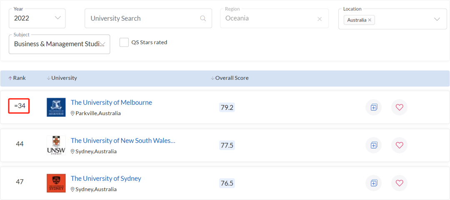Clear the Oceania region filter
Viewport: 450px width, 200px height.
click(x=320, y=19)
